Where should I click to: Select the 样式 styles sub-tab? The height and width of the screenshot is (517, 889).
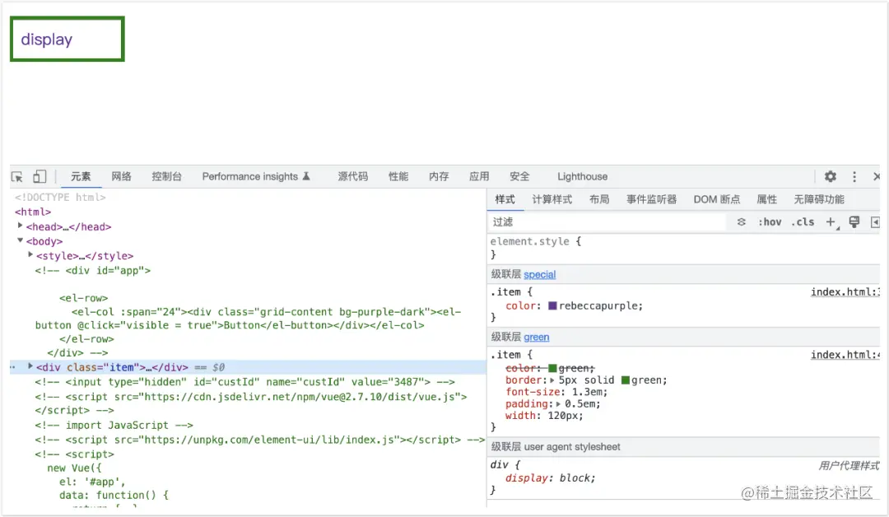pyautogui.click(x=505, y=199)
